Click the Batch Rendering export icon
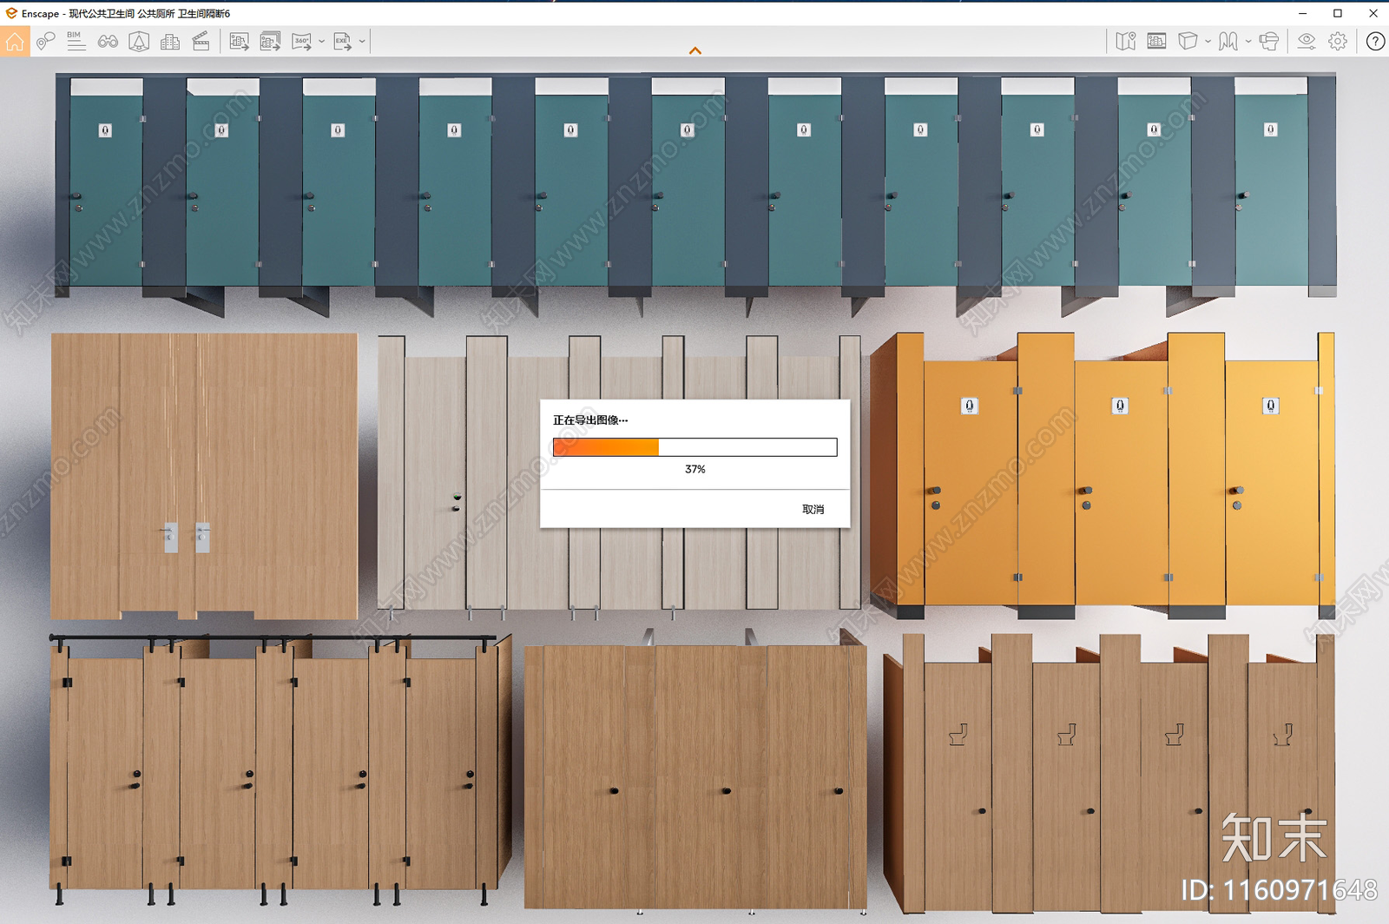Viewport: 1389px width, 924px height. pos(270,41)
